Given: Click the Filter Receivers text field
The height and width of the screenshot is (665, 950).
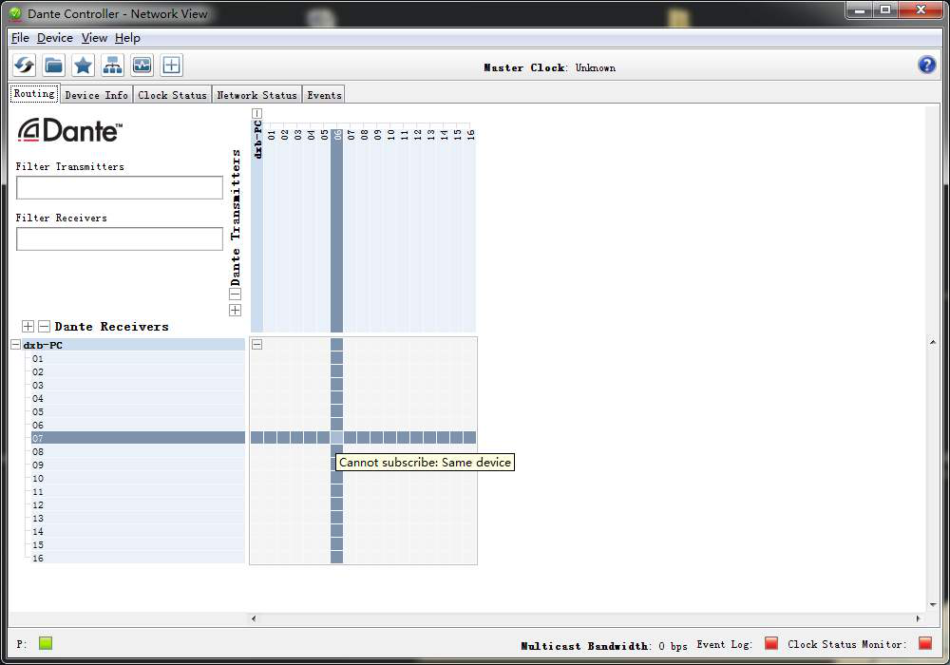Looking at the screenshot, I should [x=120, y=238].
